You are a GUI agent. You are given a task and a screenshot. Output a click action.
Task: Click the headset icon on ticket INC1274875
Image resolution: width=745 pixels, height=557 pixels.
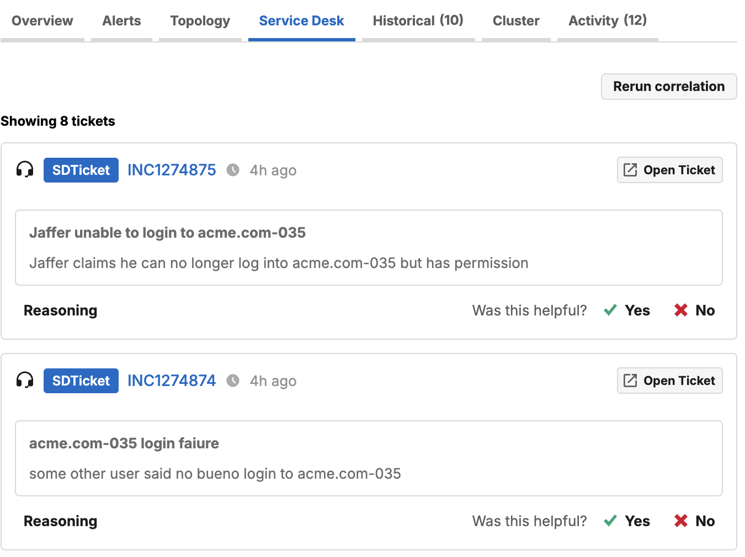[x=24, y=170]
